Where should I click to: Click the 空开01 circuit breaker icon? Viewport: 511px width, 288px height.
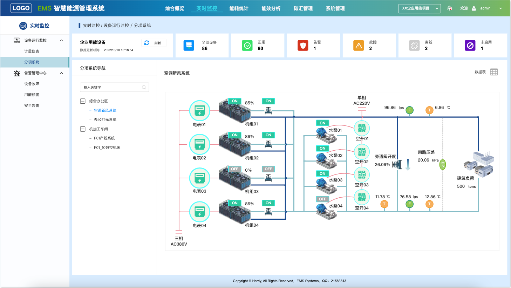(362, 128)
